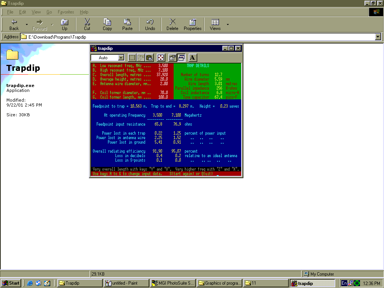Click the network computers tray icon
The height and width of the screenshot is (288, 384).
coord(351,283)
